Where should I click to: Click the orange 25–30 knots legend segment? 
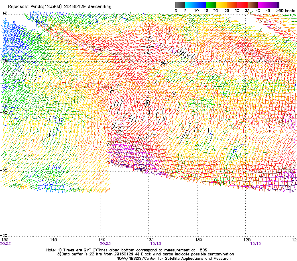(232, 5)
